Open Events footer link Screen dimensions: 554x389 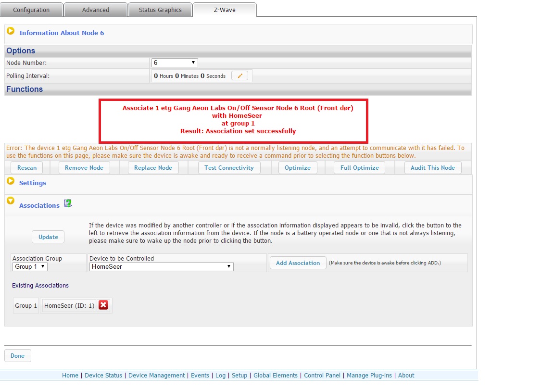pos(200,375)
